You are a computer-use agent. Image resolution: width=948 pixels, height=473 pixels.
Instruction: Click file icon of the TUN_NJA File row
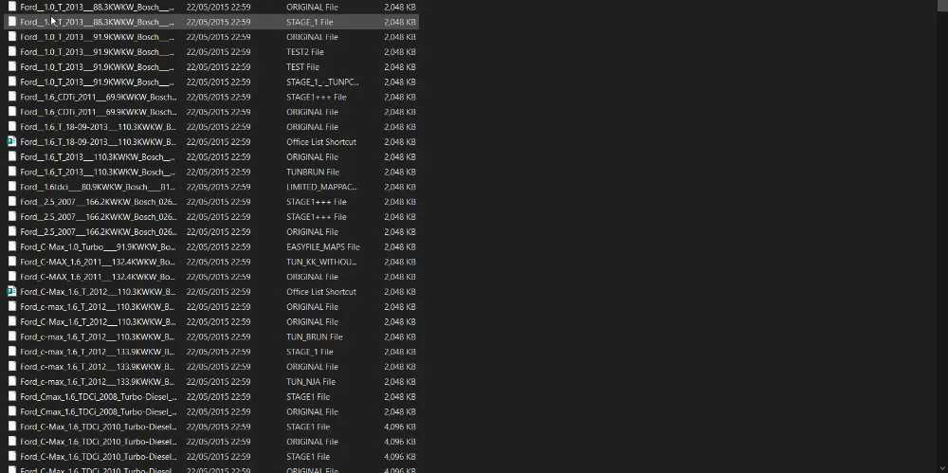[x=11, y=382]
